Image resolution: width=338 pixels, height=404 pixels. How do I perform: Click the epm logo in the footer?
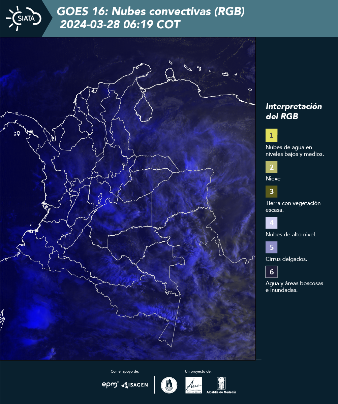[x=110, y=384]
